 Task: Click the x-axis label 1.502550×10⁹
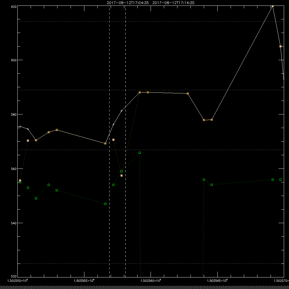[18, 281]
